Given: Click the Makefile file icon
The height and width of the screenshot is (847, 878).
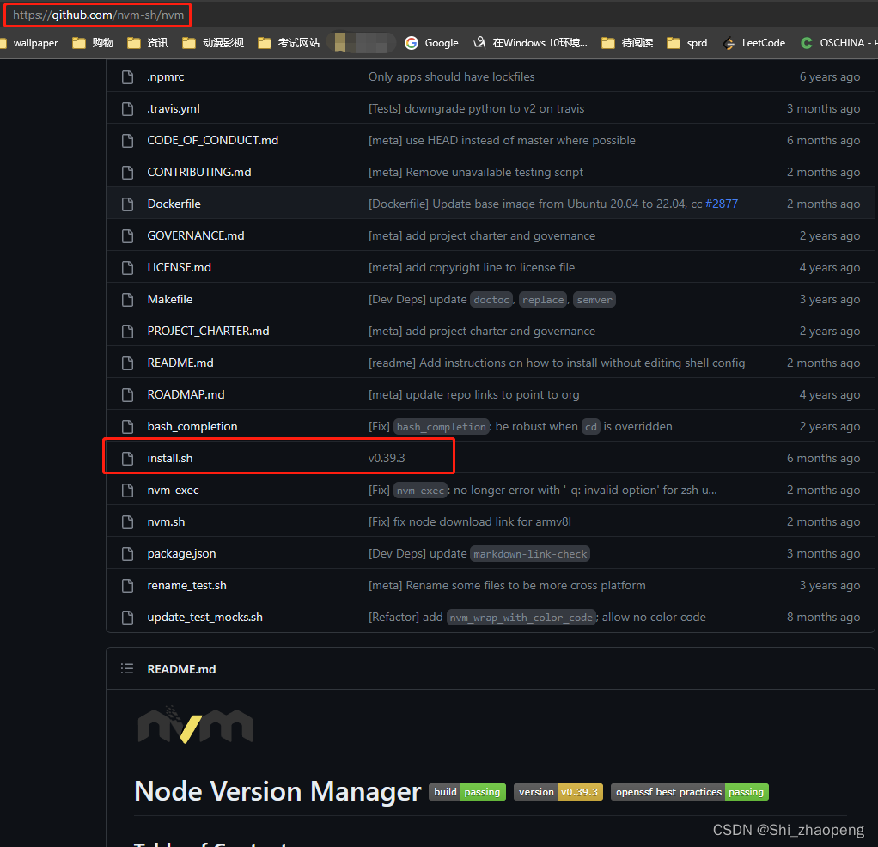Looking at the screenshot, I should [x=128, y=300].
